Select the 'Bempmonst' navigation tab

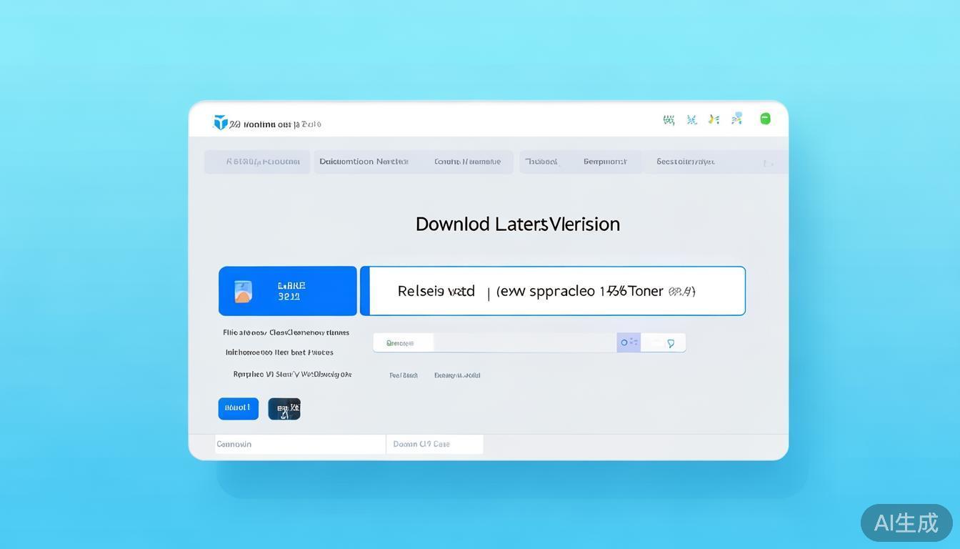pos(605,162)
